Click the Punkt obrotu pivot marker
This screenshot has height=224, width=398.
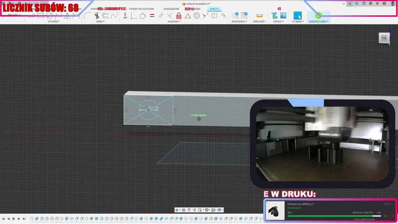tap(199, 119)
